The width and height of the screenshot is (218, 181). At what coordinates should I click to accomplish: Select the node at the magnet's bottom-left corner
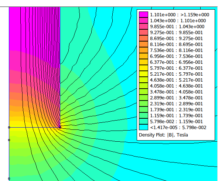(x=9, y=127)
